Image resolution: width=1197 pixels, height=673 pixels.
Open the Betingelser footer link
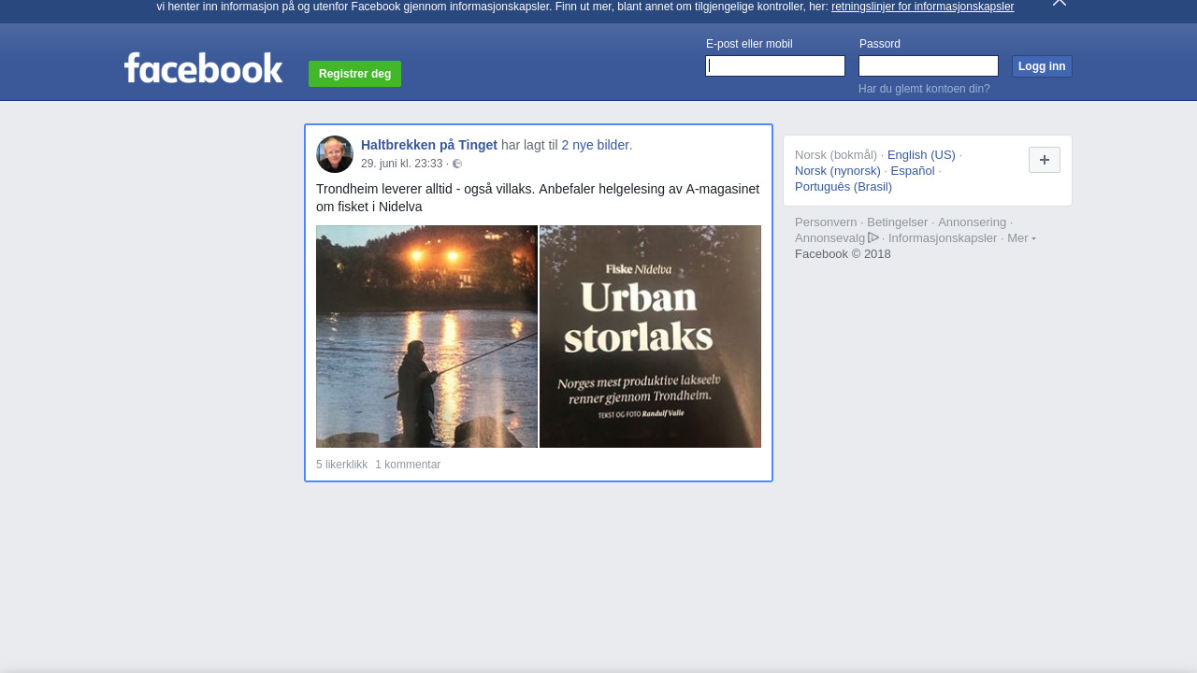pyautogui.click(x=898, y=222)
